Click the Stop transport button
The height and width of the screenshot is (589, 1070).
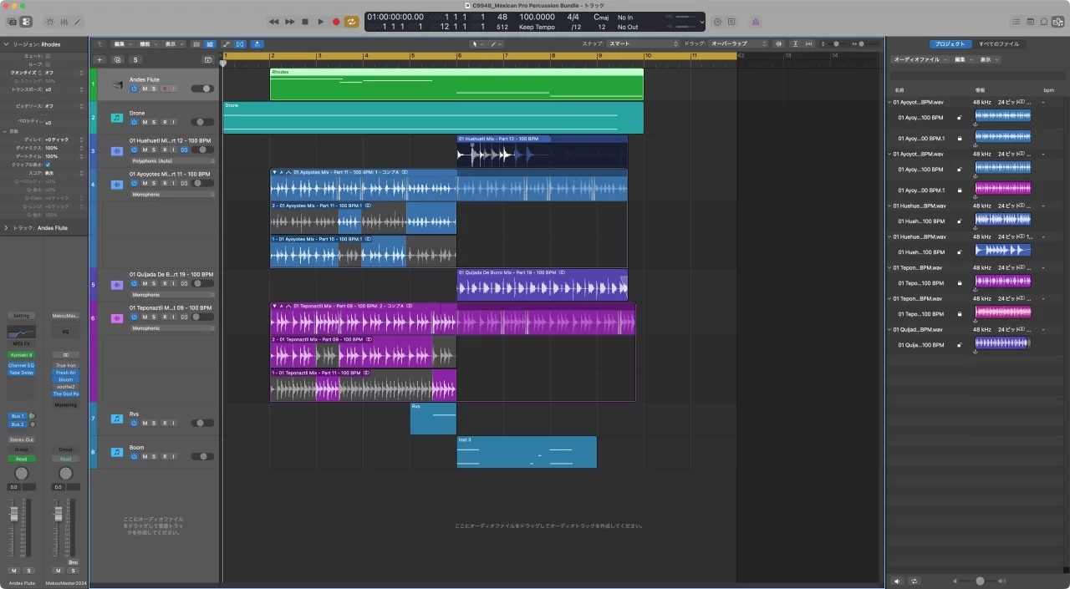click(x=305, y=22)
